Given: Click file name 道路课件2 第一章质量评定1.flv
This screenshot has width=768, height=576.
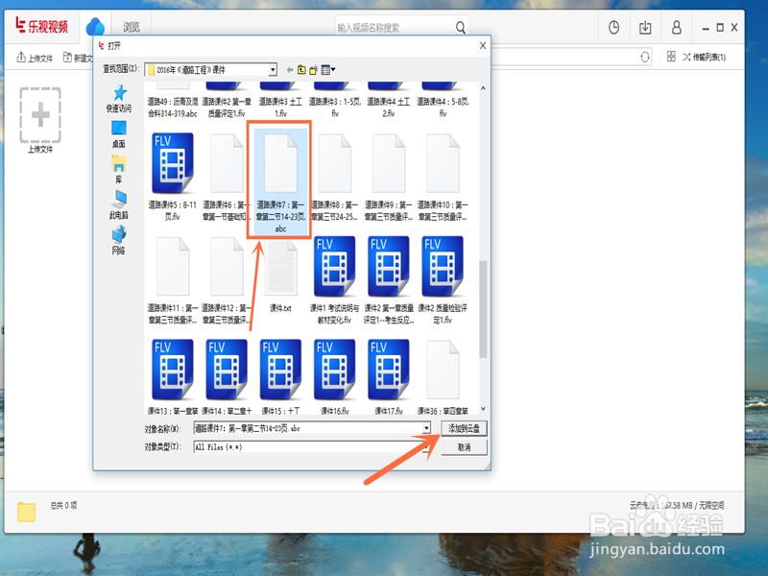Looking at the screenshot, I should pyautogui.click(x=227, y=108).
